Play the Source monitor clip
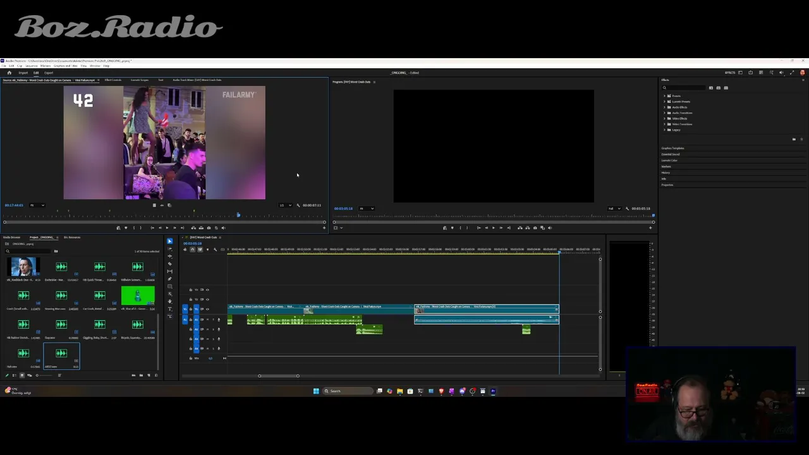 tap(167, 227)
